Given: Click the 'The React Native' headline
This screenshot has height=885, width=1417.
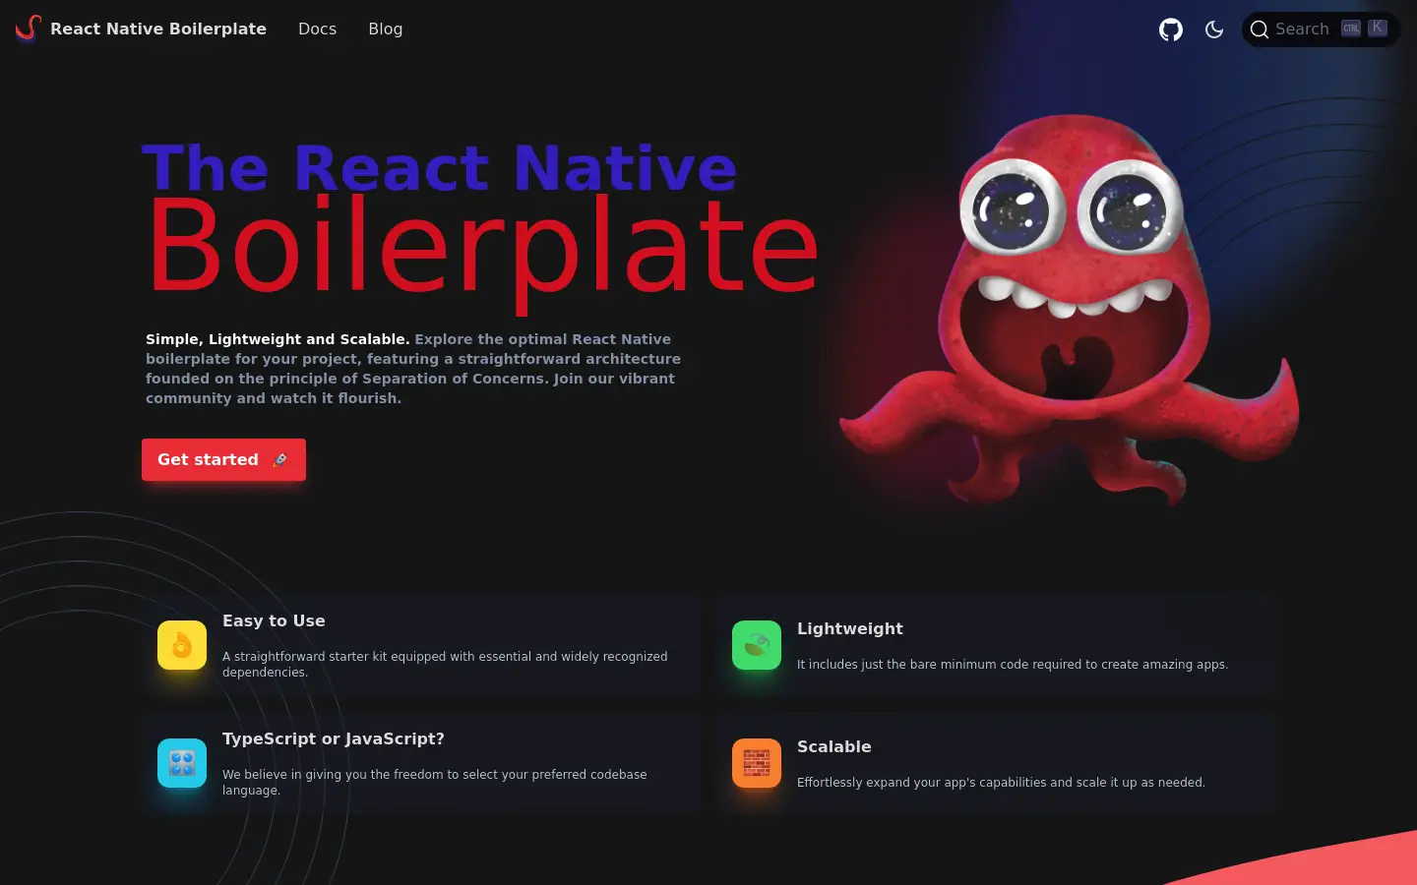Looking at the screenshot, I should tap(439, 167).
